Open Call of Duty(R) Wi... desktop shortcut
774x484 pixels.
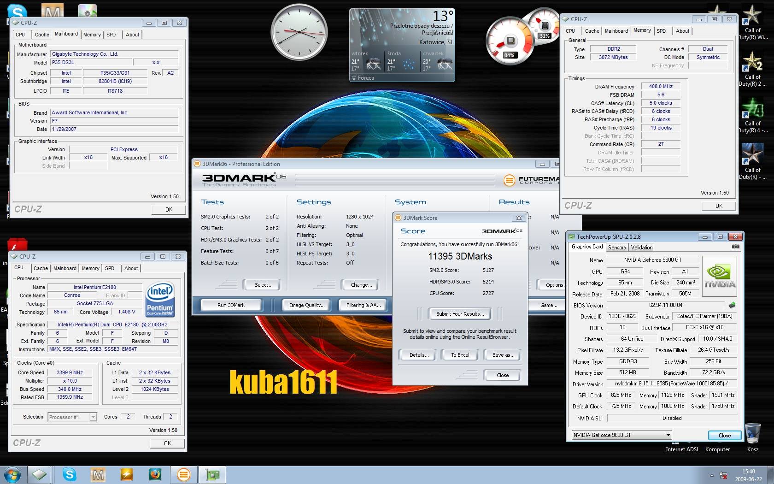(752, 21)
